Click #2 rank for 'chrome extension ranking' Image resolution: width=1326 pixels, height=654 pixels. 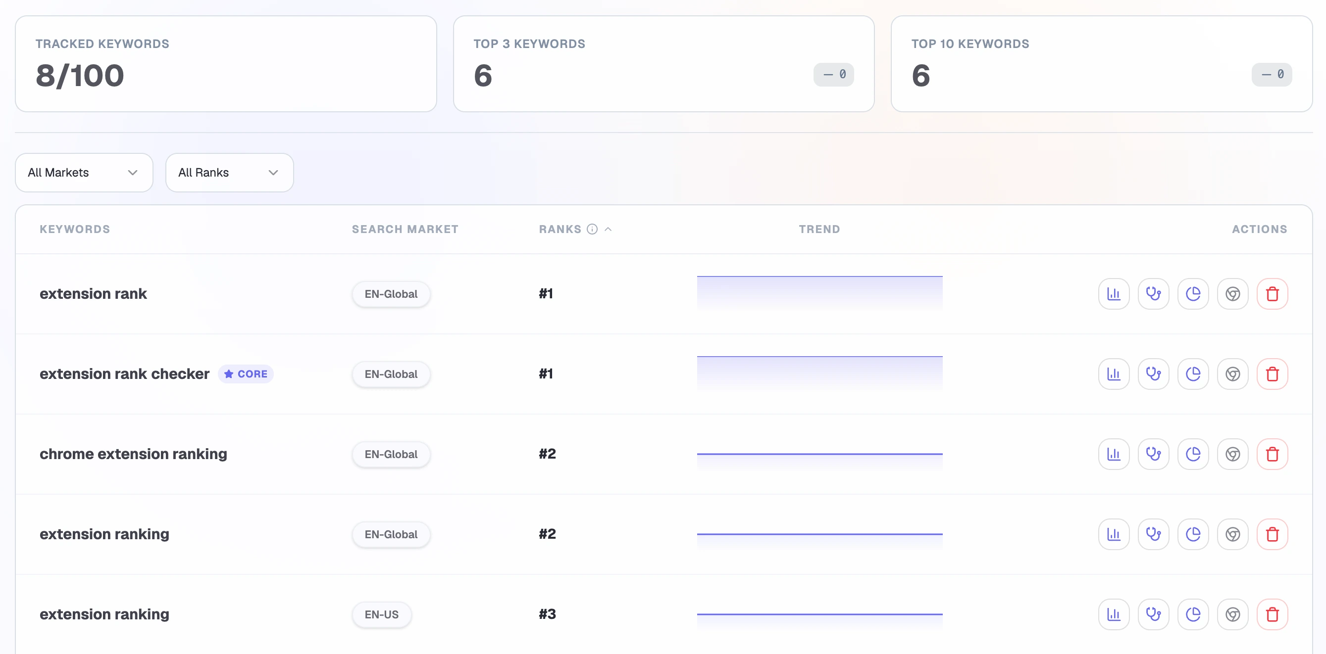point(547,454)
